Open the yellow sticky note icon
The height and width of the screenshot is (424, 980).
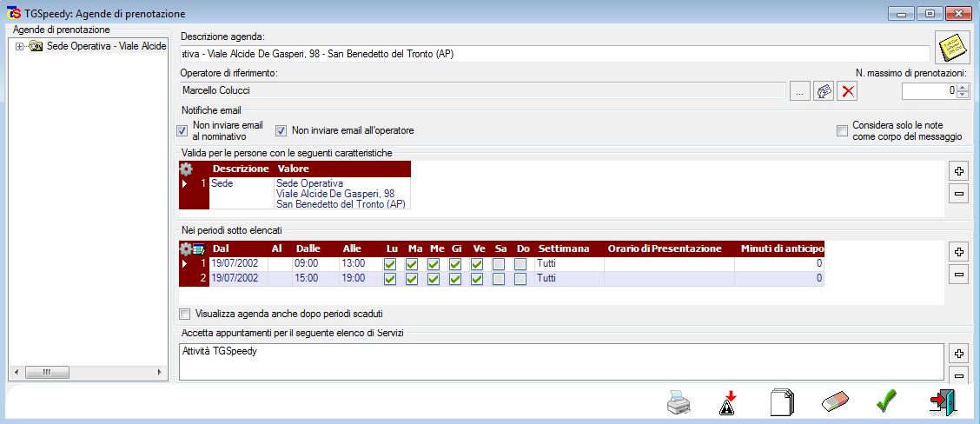952,48
